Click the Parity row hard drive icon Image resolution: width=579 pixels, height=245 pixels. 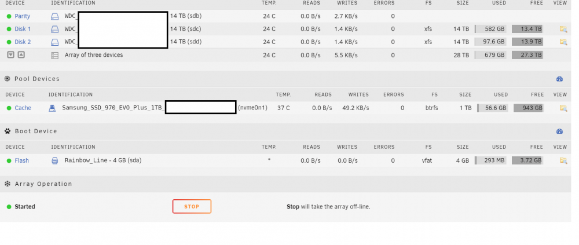pos(54,16)
